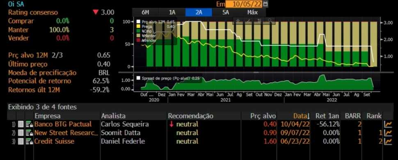This screenshot has width=398, height=160.
Task: Select the pencil annotation tool in chart toolbar
Action: [249, 21]
